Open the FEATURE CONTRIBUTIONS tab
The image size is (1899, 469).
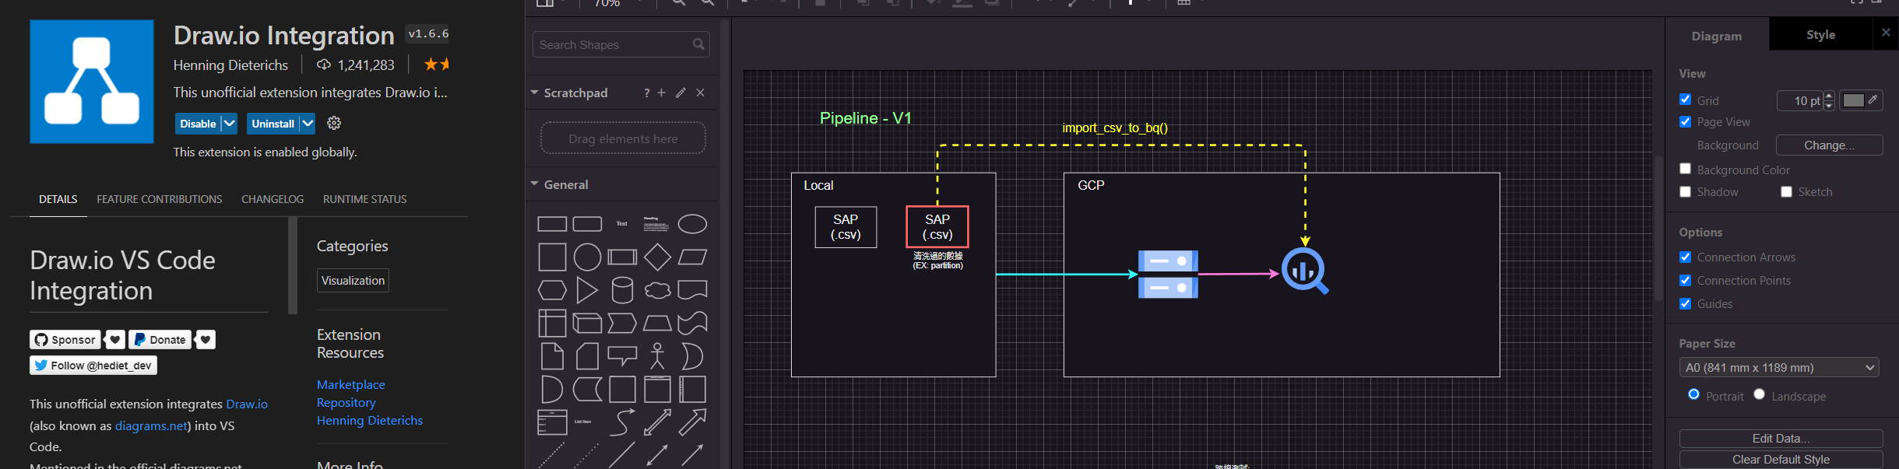click(160, 199)
